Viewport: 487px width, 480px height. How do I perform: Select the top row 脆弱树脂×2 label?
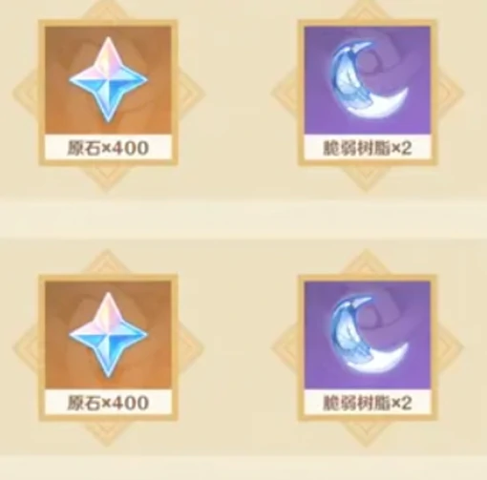tap(368, 148)
